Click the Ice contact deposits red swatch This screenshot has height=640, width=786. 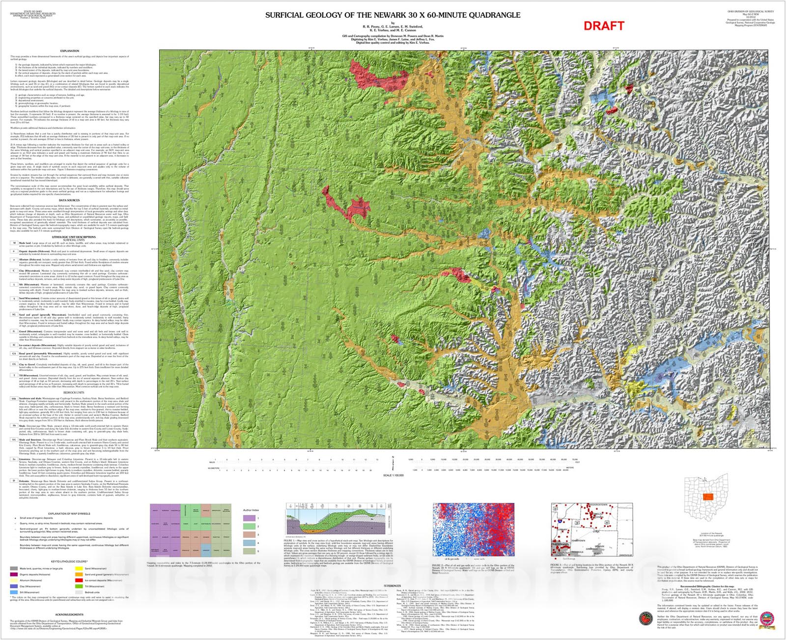79,580
